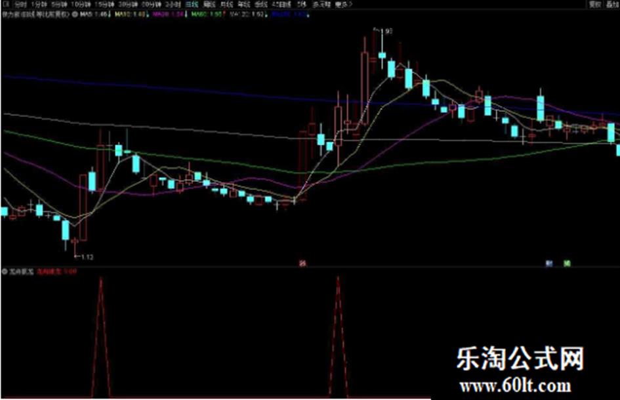
Task: Switch to the 10分钟 period tab
Action: coord(81,5)
